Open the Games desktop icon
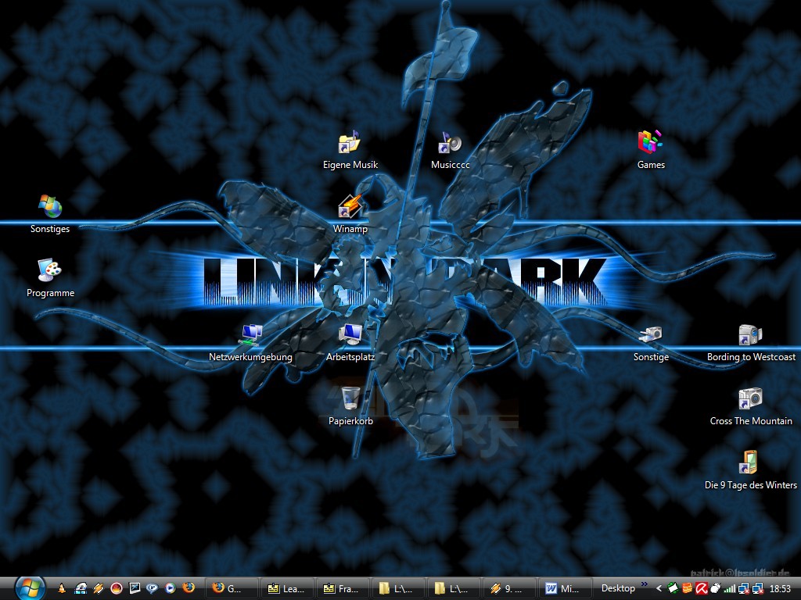Screen dimensions: 801x600 pos(650,151)
